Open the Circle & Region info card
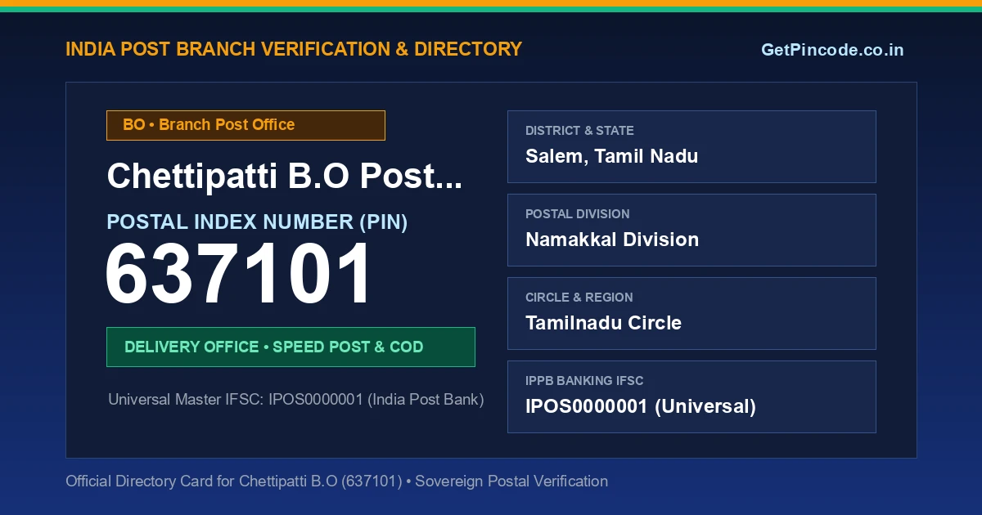This screenshot has width=982, height=515. click(x=691, y=313)
